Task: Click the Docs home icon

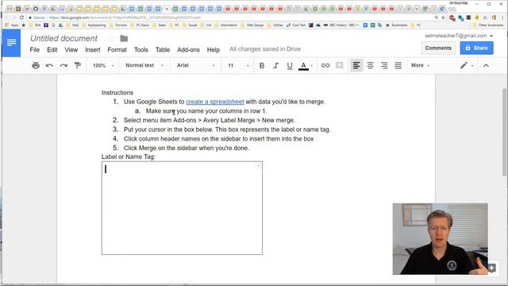Action: point(11,43)
